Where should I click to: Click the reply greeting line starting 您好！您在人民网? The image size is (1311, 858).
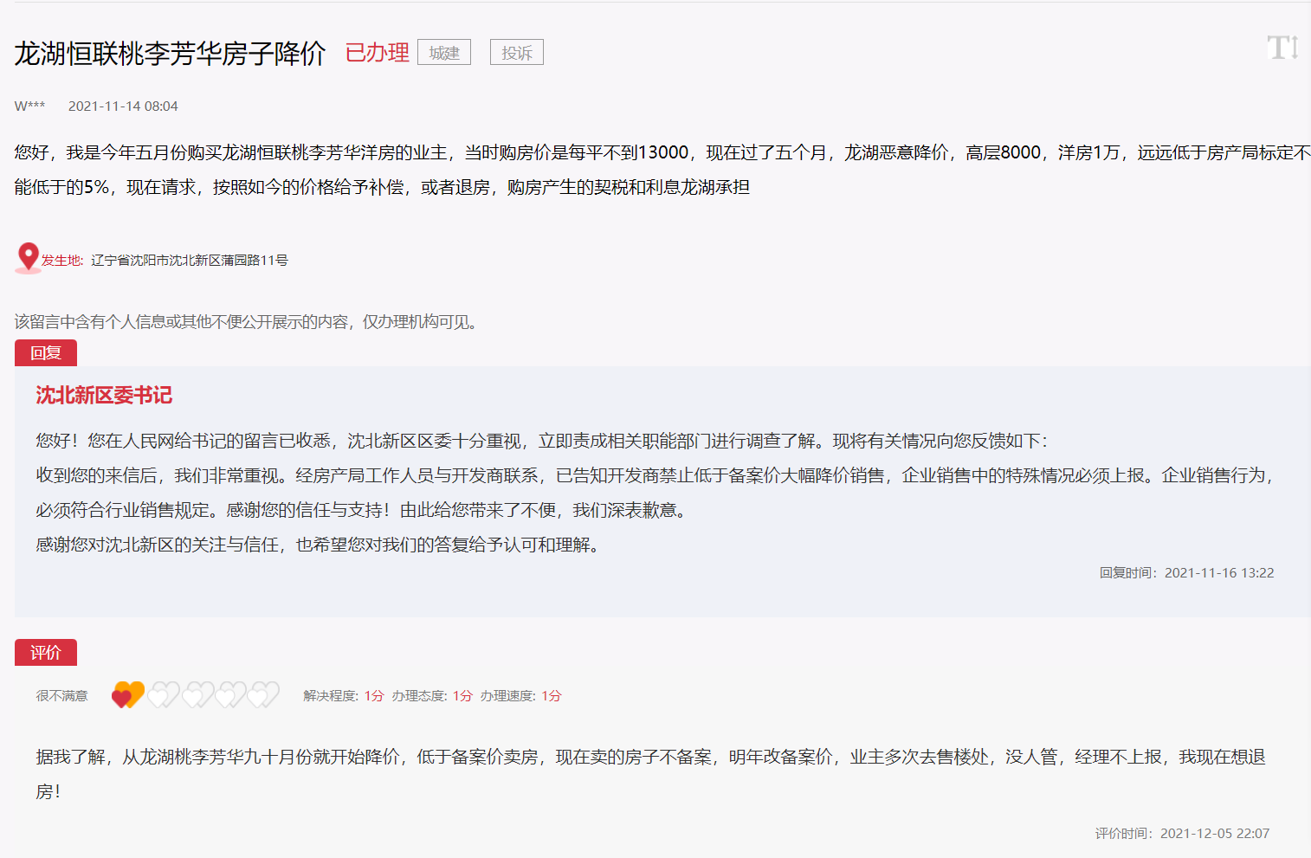pos(542,442)
